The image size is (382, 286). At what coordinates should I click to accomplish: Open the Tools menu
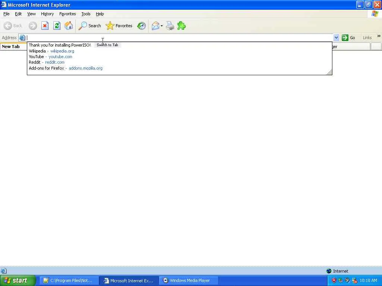[x=86, y=14]
